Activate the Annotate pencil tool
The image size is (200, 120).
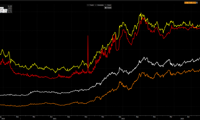(99, 5)
